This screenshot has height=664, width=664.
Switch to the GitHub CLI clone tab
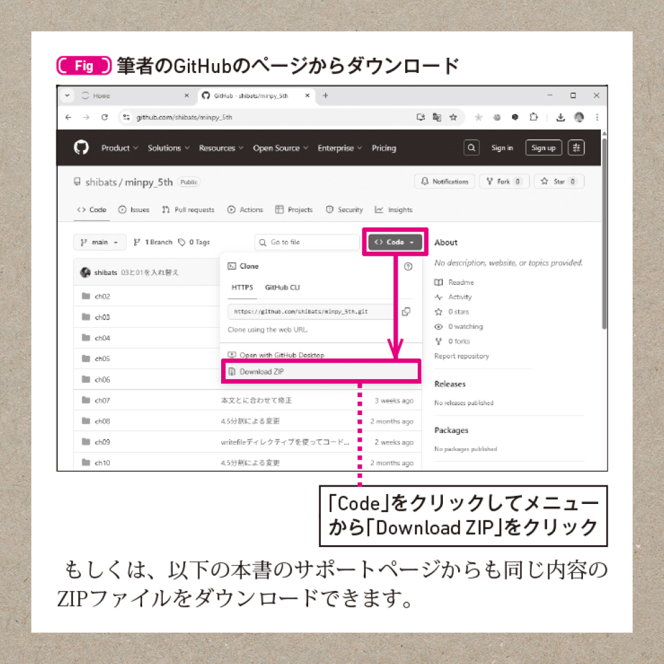282,288
